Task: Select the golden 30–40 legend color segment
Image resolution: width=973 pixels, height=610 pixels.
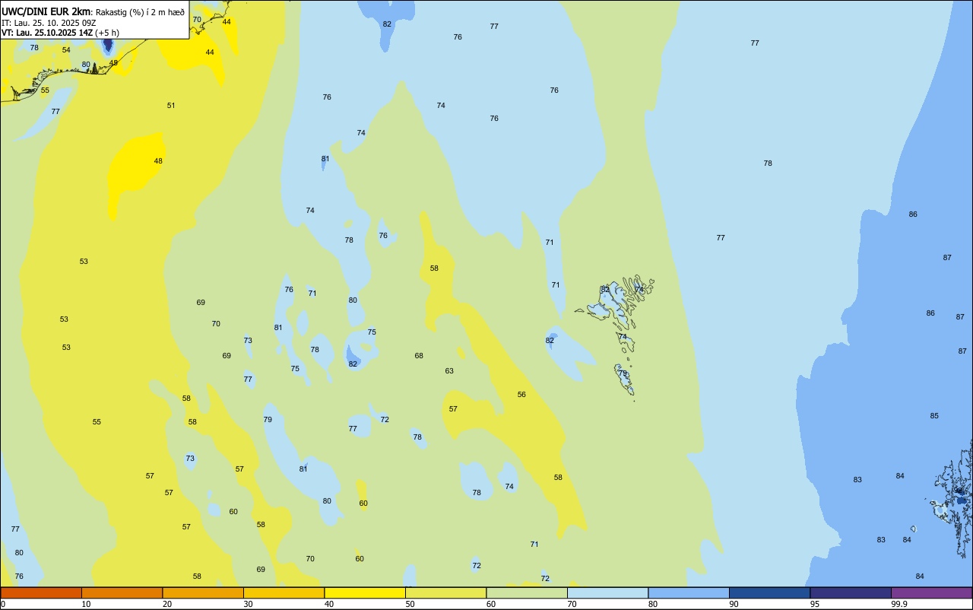Action: click(x=284, y=593)
